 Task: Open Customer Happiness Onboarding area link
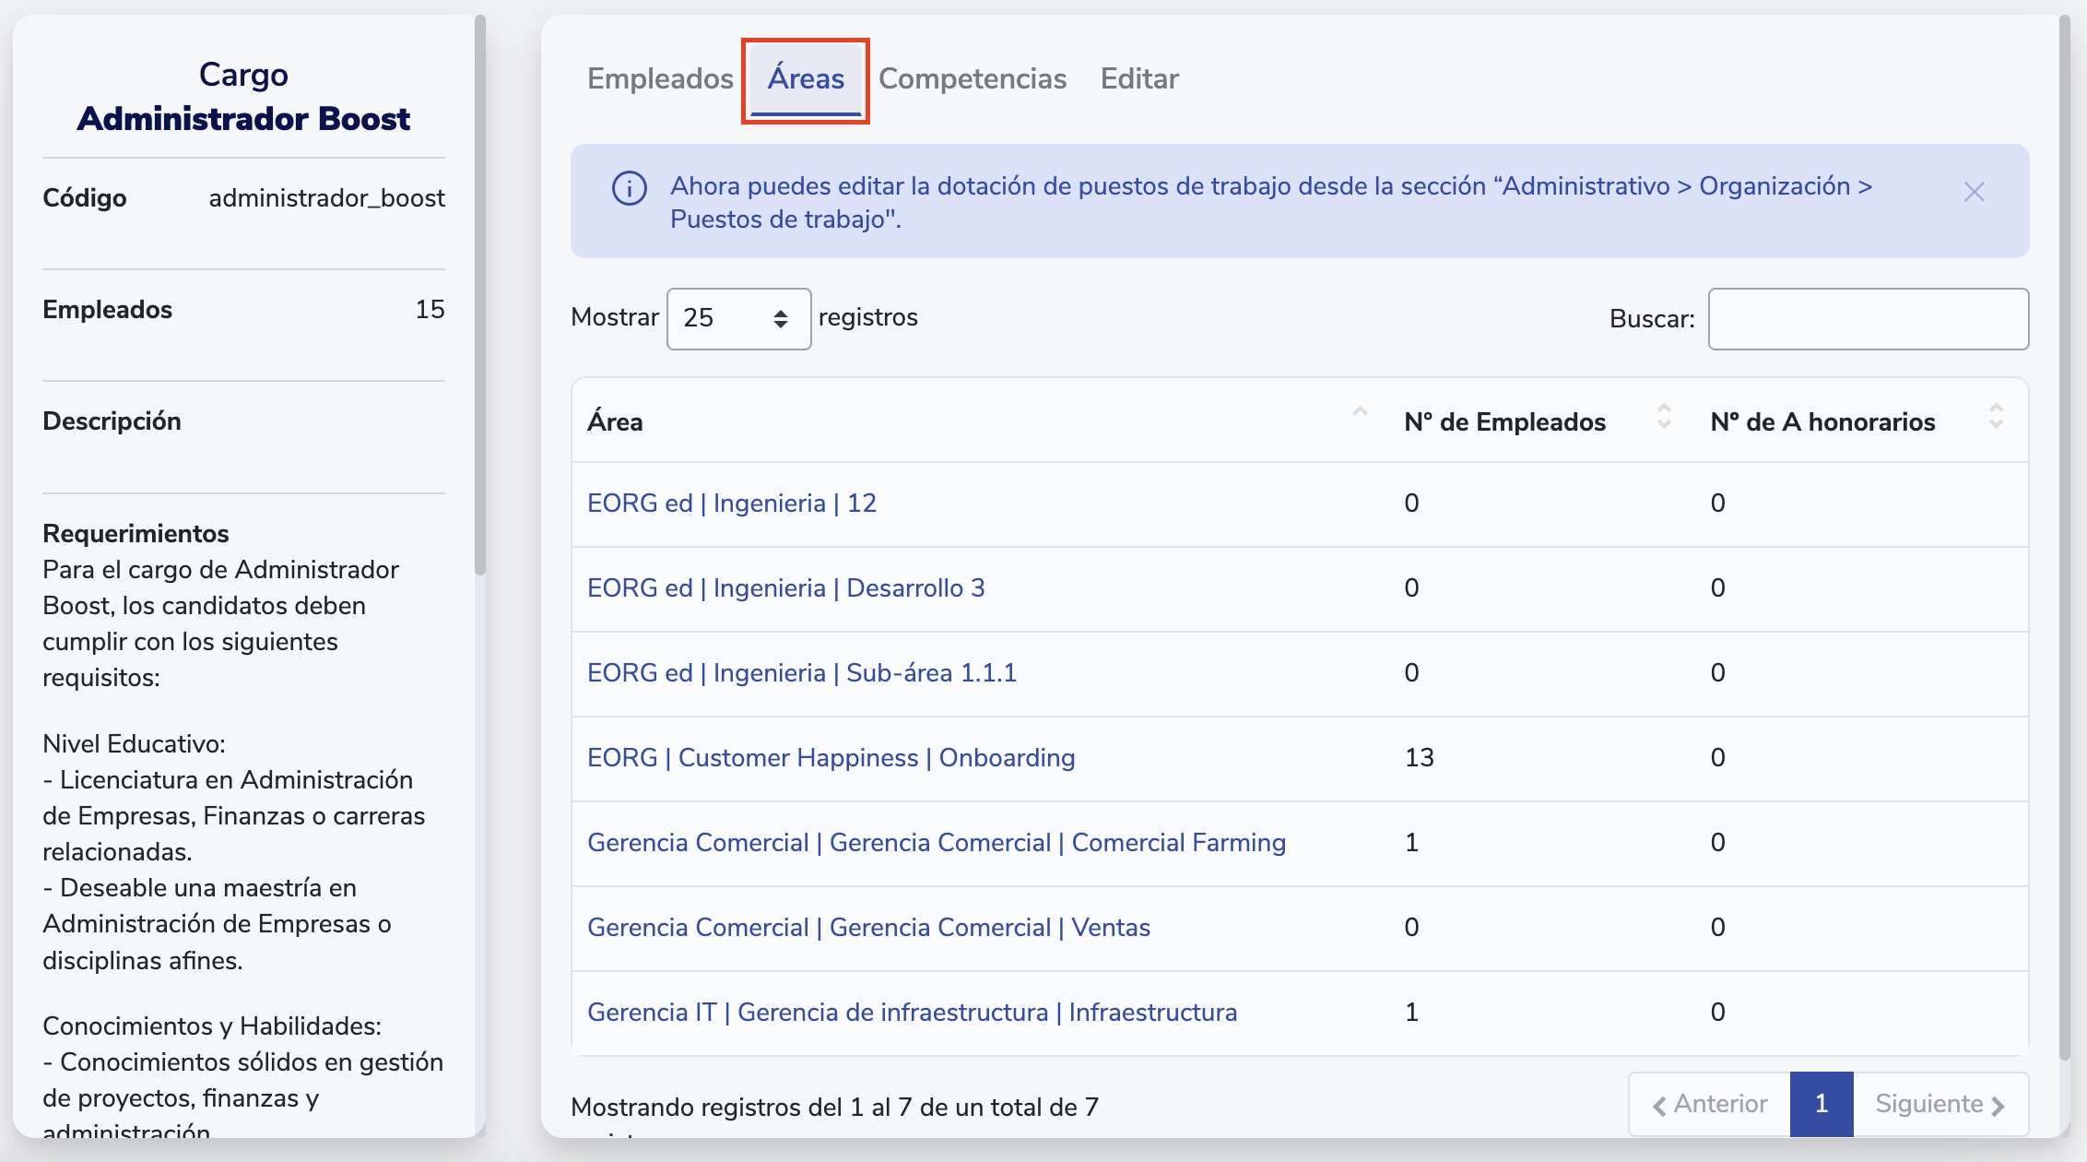tap(831, 758)
